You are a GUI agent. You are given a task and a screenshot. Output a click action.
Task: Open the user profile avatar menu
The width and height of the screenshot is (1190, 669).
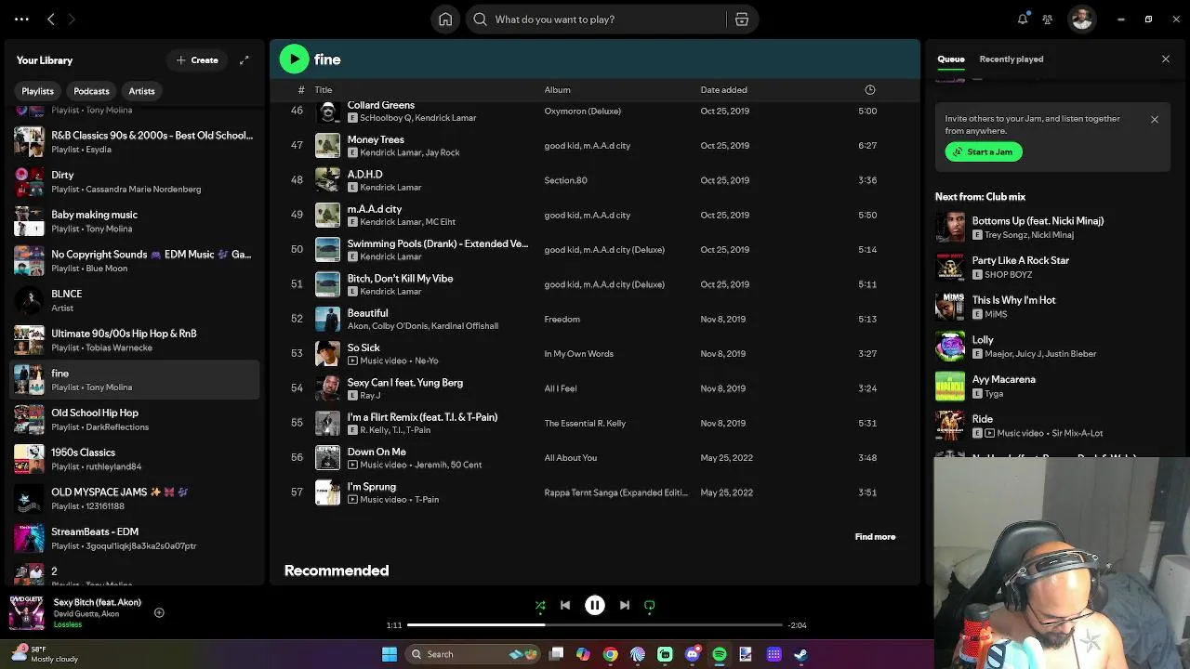[x=1081, y=19]
